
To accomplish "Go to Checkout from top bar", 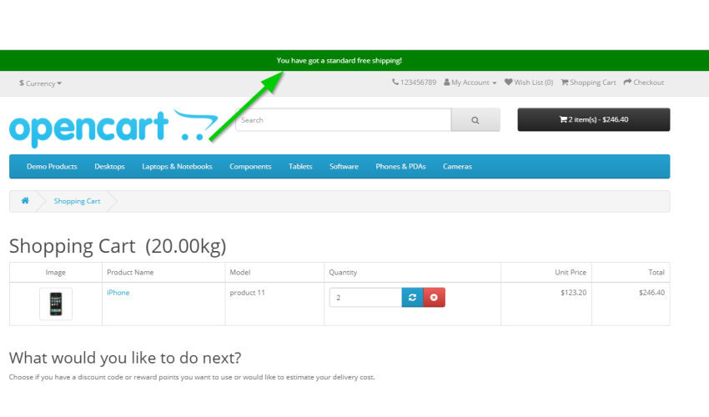I will click(x=644, y=83).
